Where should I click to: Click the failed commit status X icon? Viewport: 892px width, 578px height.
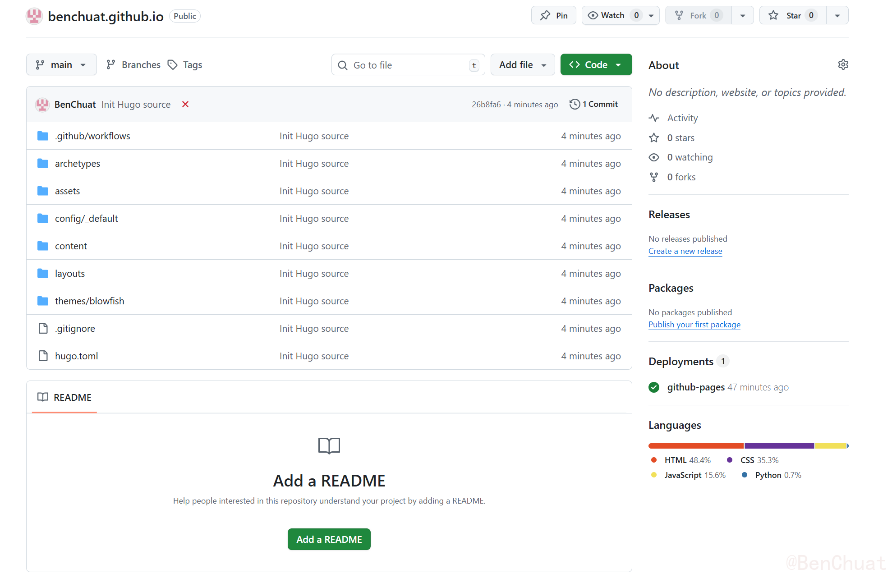(x=185, y=104)
